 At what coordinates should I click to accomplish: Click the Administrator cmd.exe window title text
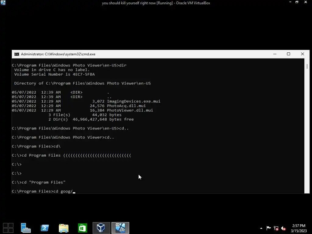click(58, 54)
